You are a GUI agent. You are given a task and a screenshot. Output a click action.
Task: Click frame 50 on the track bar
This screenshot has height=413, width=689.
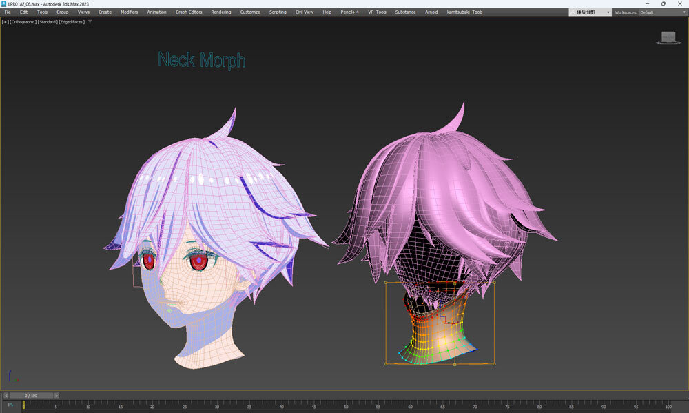tap(346, 405)
